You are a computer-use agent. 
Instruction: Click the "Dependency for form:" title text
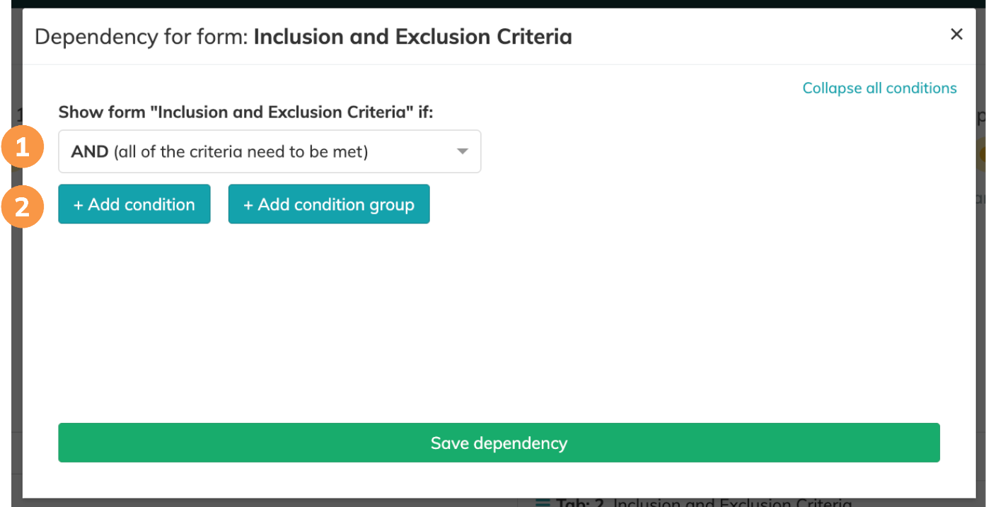(141, 37)
